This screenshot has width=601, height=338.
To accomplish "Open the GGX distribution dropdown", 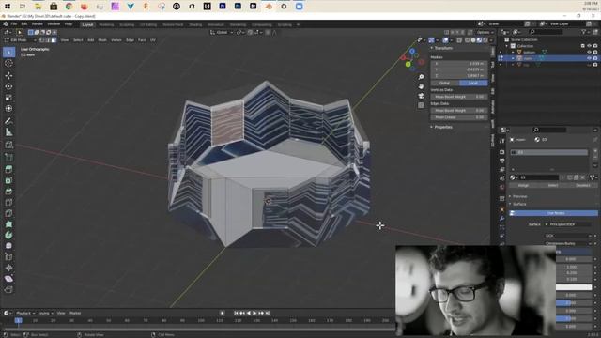I will click(568, 236).
